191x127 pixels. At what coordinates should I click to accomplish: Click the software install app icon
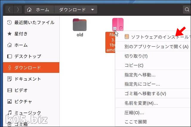[127, 37]
